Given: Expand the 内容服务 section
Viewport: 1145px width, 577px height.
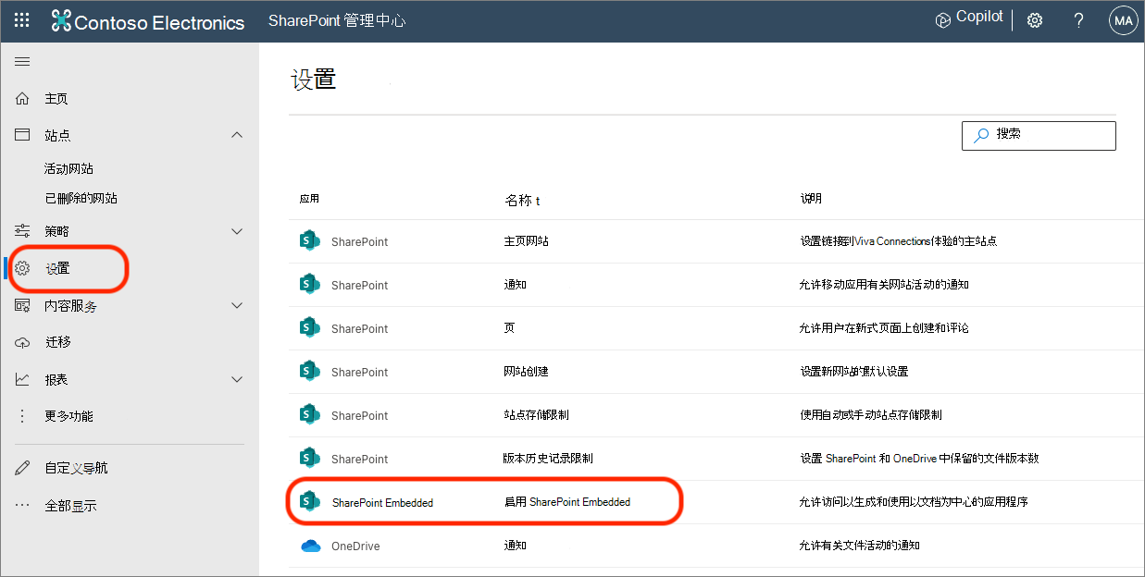Looking at the screenshot, I should (237, 305).
